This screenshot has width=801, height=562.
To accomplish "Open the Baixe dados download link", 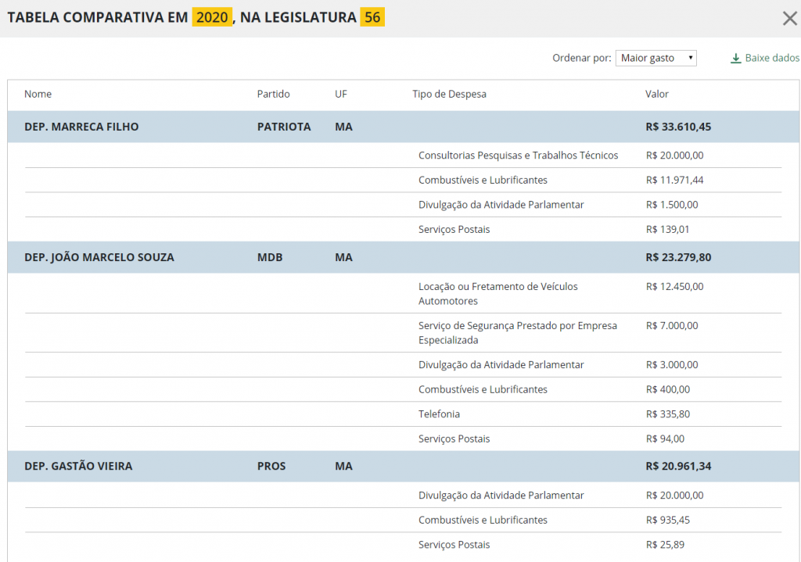I will pos(771,59).
